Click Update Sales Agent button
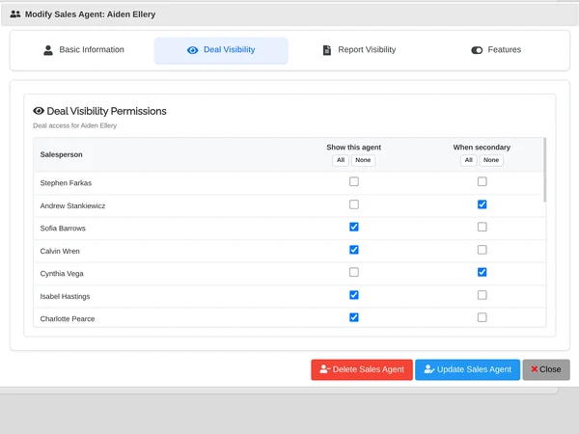The image size is (579, 434). click(x=467, y=369)
